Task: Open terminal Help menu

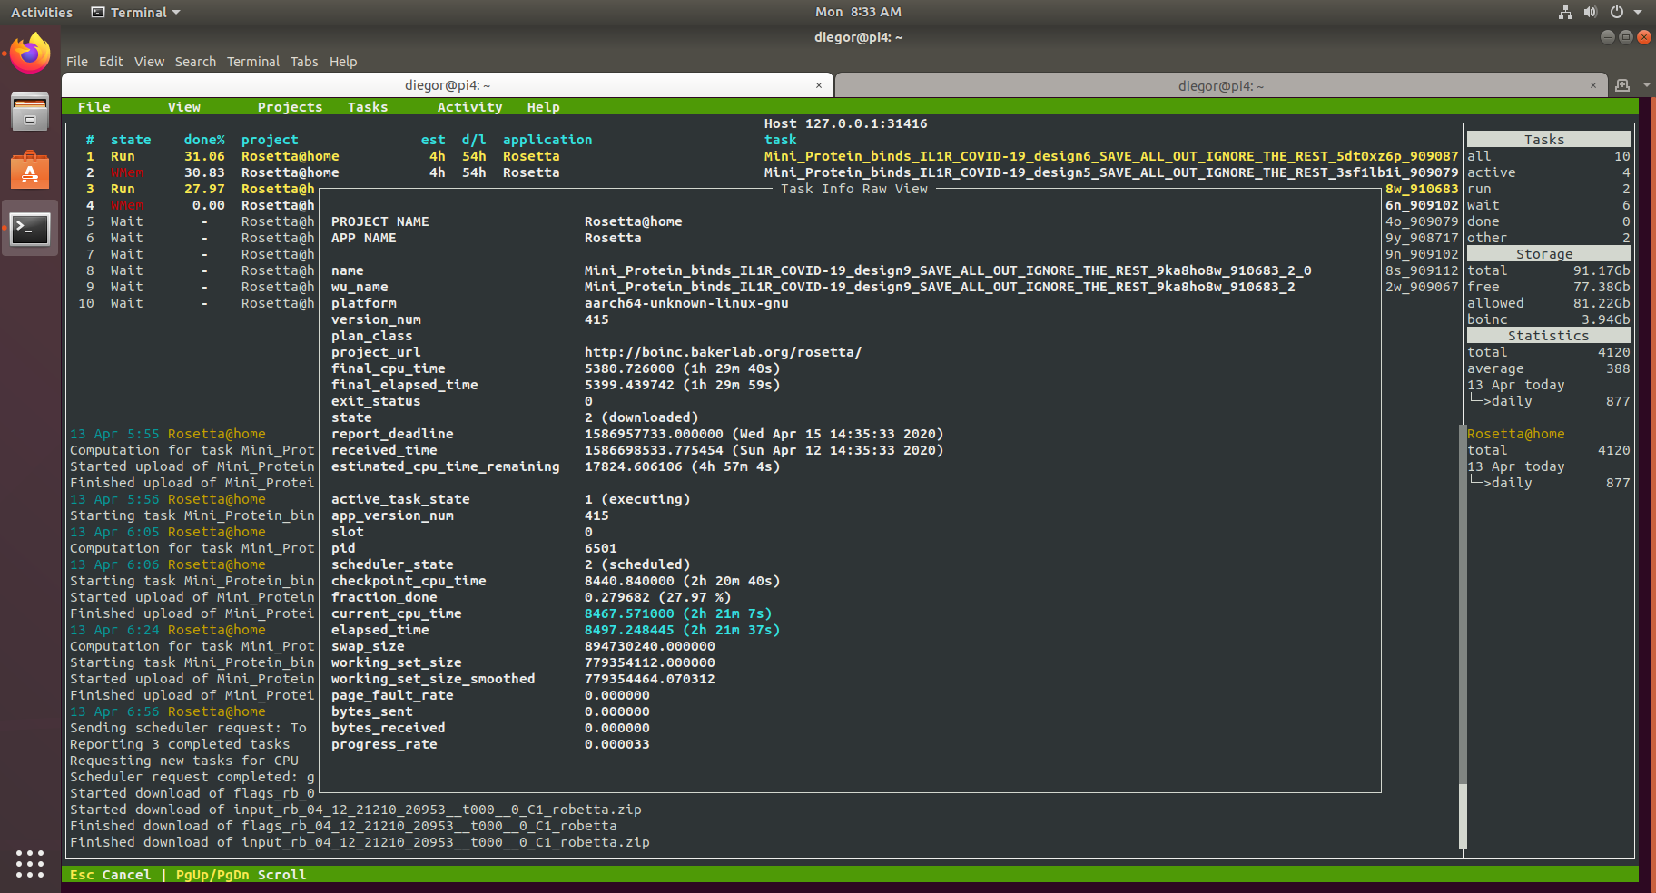Action: (343, 62)
